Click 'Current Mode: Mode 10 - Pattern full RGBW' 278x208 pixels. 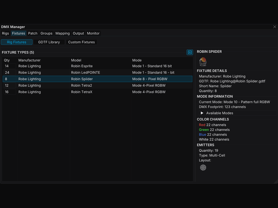(x=234, y=102)
